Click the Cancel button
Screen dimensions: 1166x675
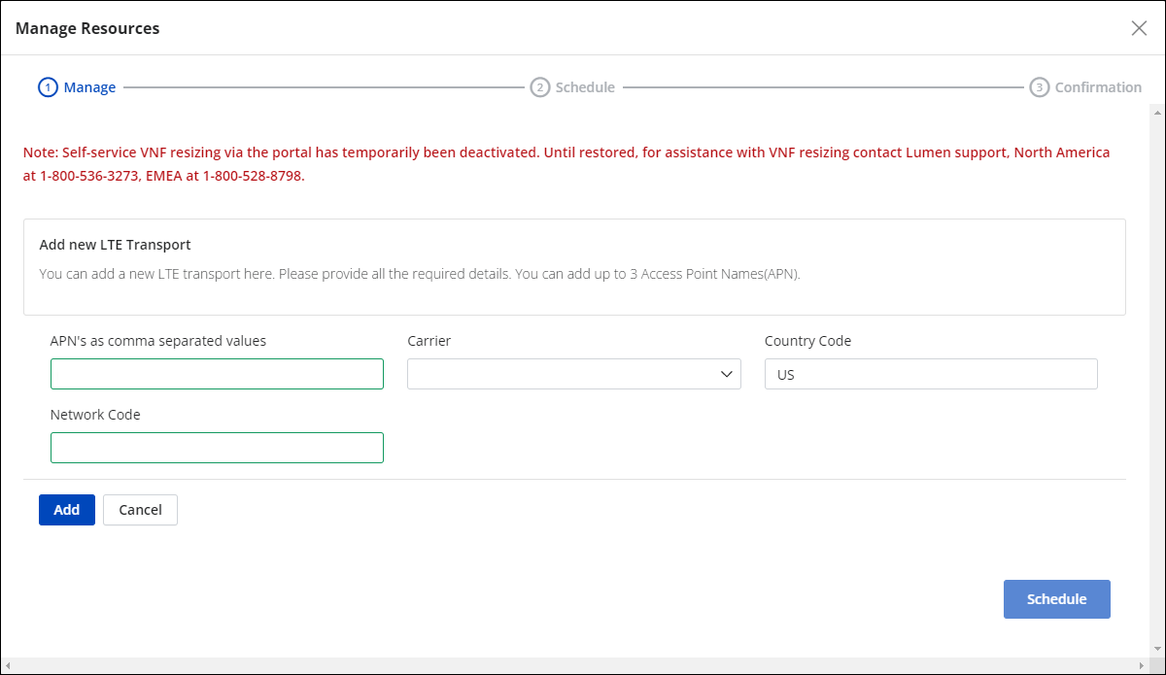[x=140, y=510]
